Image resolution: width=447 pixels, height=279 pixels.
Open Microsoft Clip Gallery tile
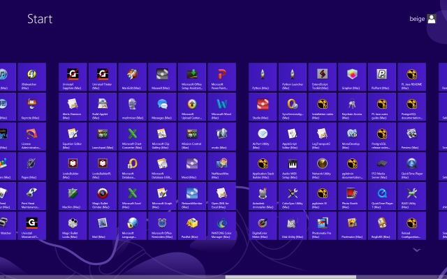162,137
